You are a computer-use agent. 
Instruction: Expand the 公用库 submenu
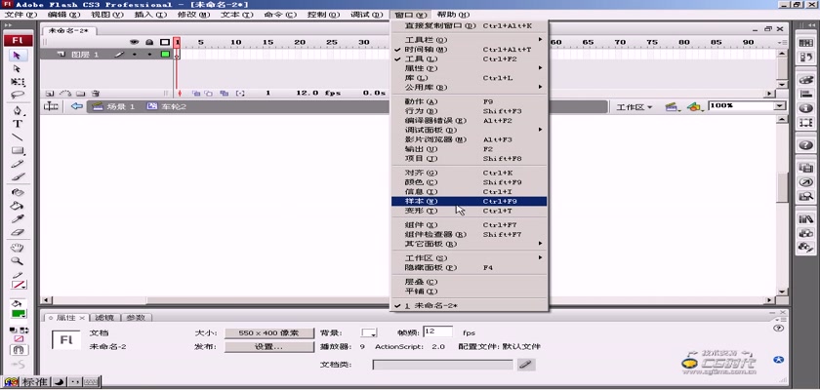coord(469,87)
